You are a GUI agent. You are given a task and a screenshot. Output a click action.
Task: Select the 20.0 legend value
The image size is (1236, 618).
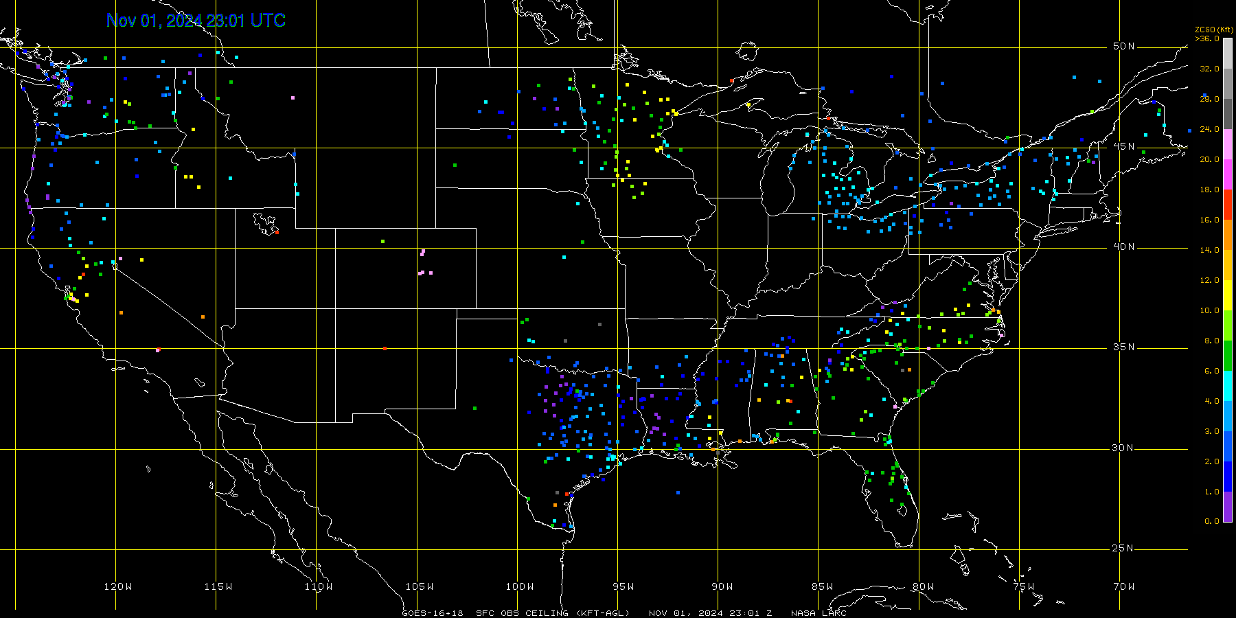pyautogui.click(x=1209, y=159)
